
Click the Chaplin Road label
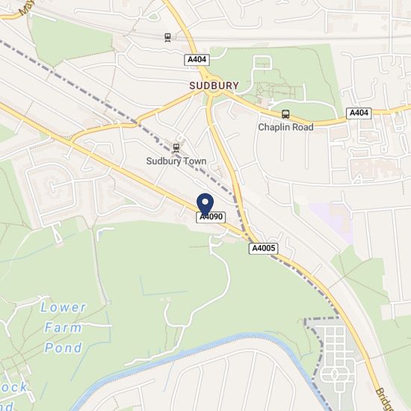point(285,127)
